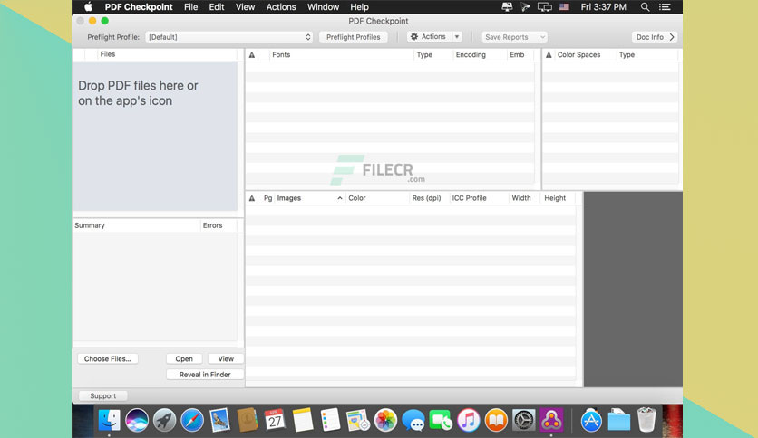Open iTunes from the dock
The height and width of the screenshot is (438, 758).
(x=469, y=420)
